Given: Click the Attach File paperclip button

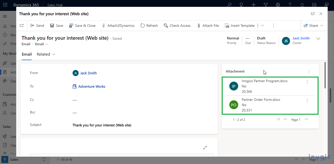Looking at the screenshot, I should pyautogui.click(x=208, y=26).
